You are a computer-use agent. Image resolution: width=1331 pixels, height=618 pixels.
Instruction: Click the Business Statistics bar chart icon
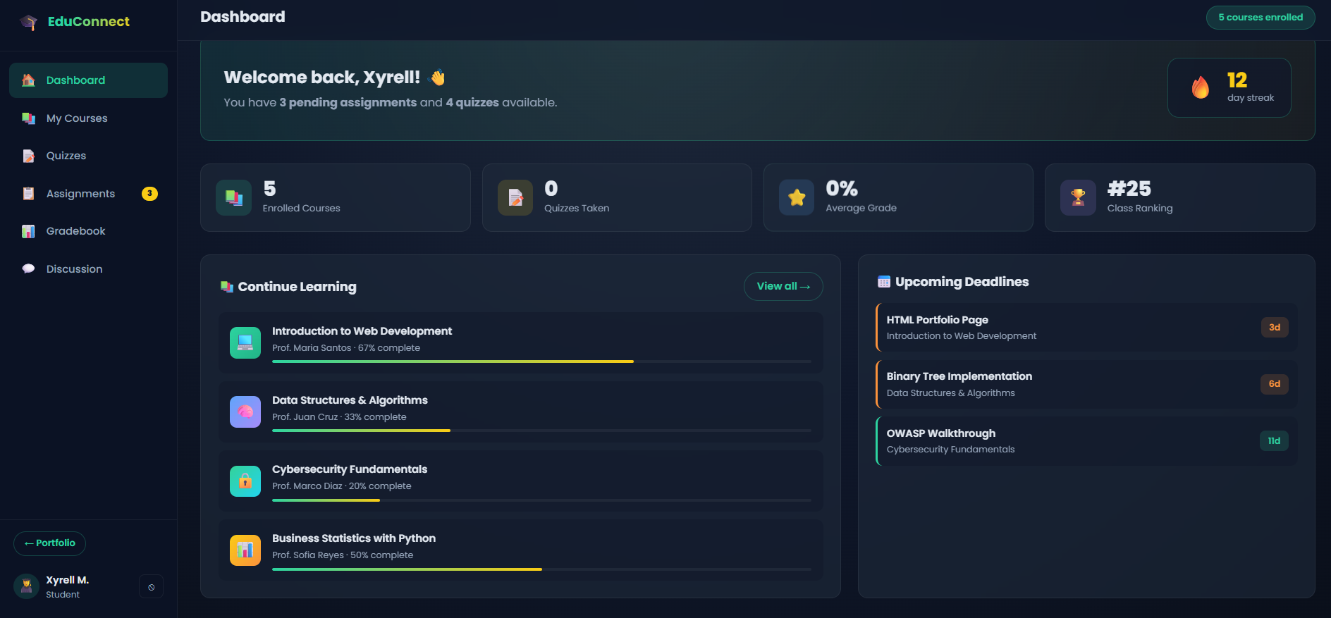point(245,550)
